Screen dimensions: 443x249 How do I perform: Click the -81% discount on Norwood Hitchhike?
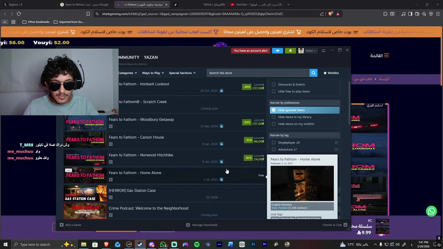[x=248, y=158]
